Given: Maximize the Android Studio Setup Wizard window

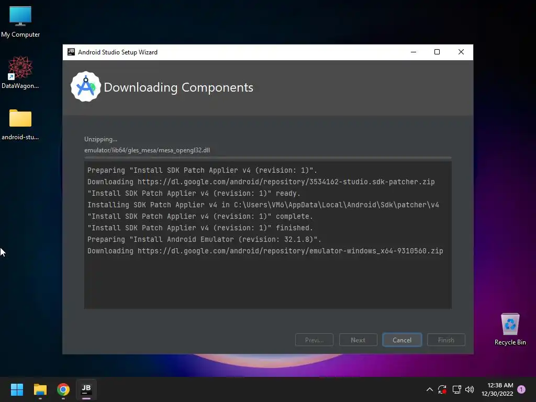Looking at the screenshot, I should (437, 52).
